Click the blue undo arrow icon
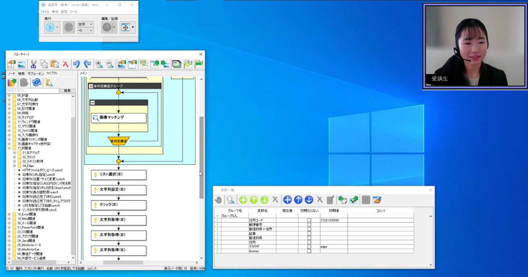 tap(77, 64)
